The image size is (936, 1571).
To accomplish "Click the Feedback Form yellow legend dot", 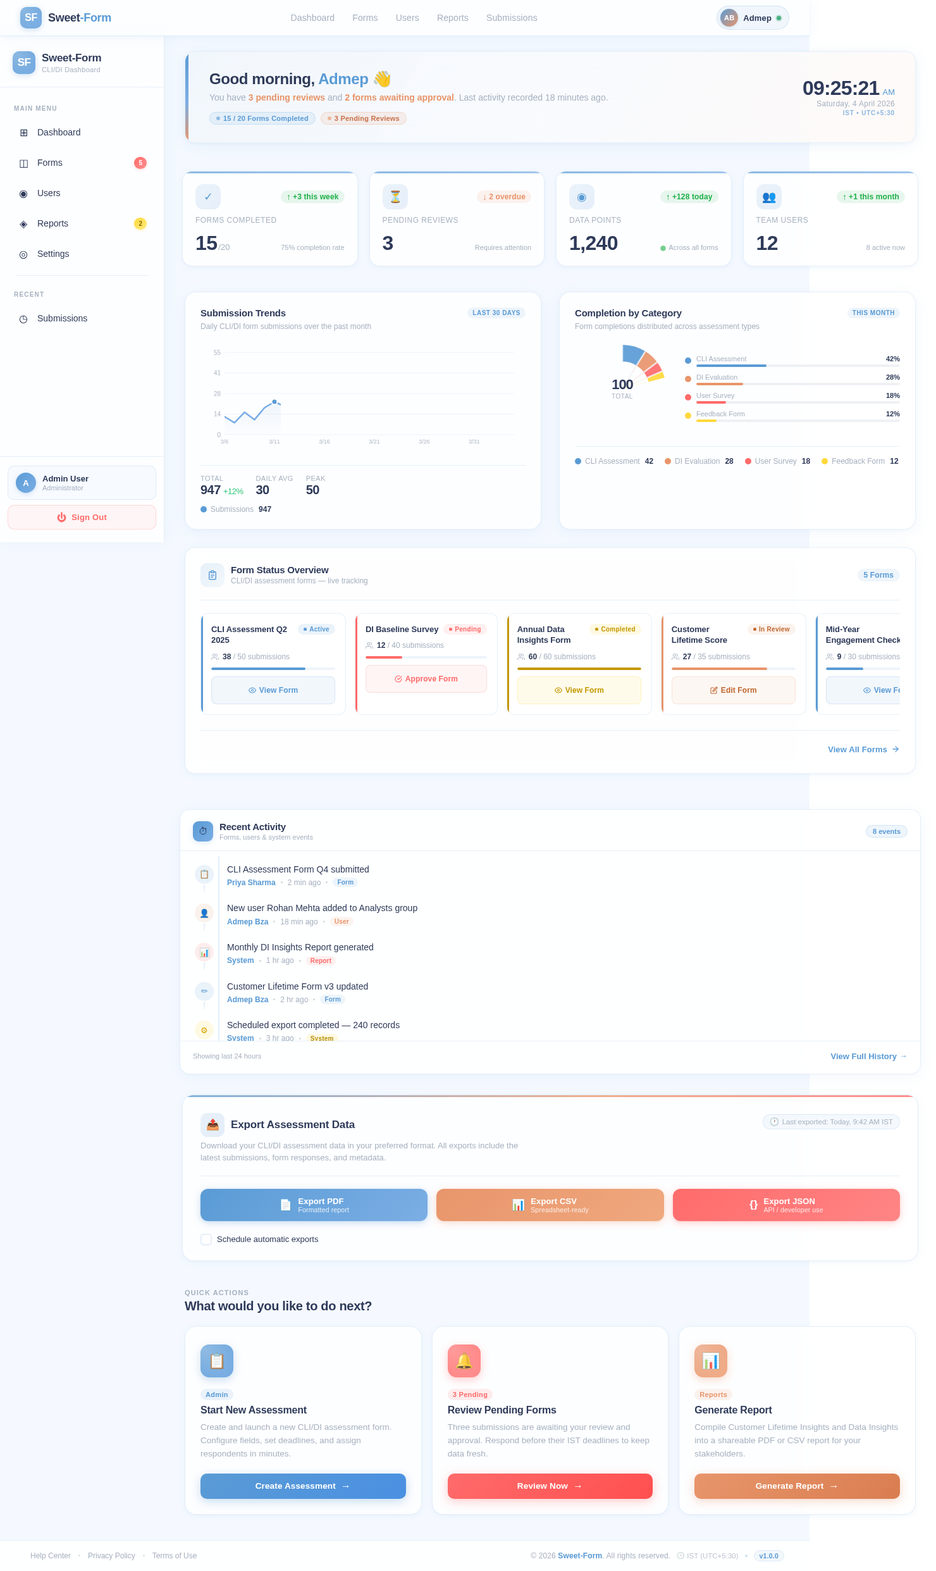I will [x=825, y=461].
